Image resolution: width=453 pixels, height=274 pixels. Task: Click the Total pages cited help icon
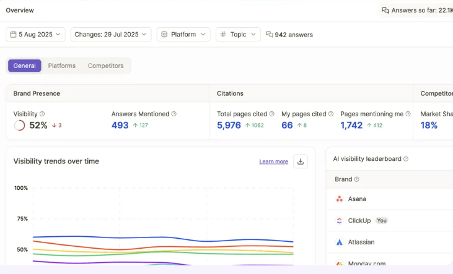[x=272, y=114]
